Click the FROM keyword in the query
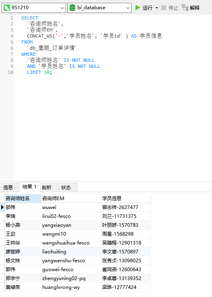Screen dimensions: 212x297 click(27, 42)
